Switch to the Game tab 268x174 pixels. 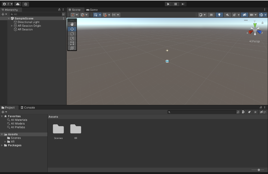92,10
